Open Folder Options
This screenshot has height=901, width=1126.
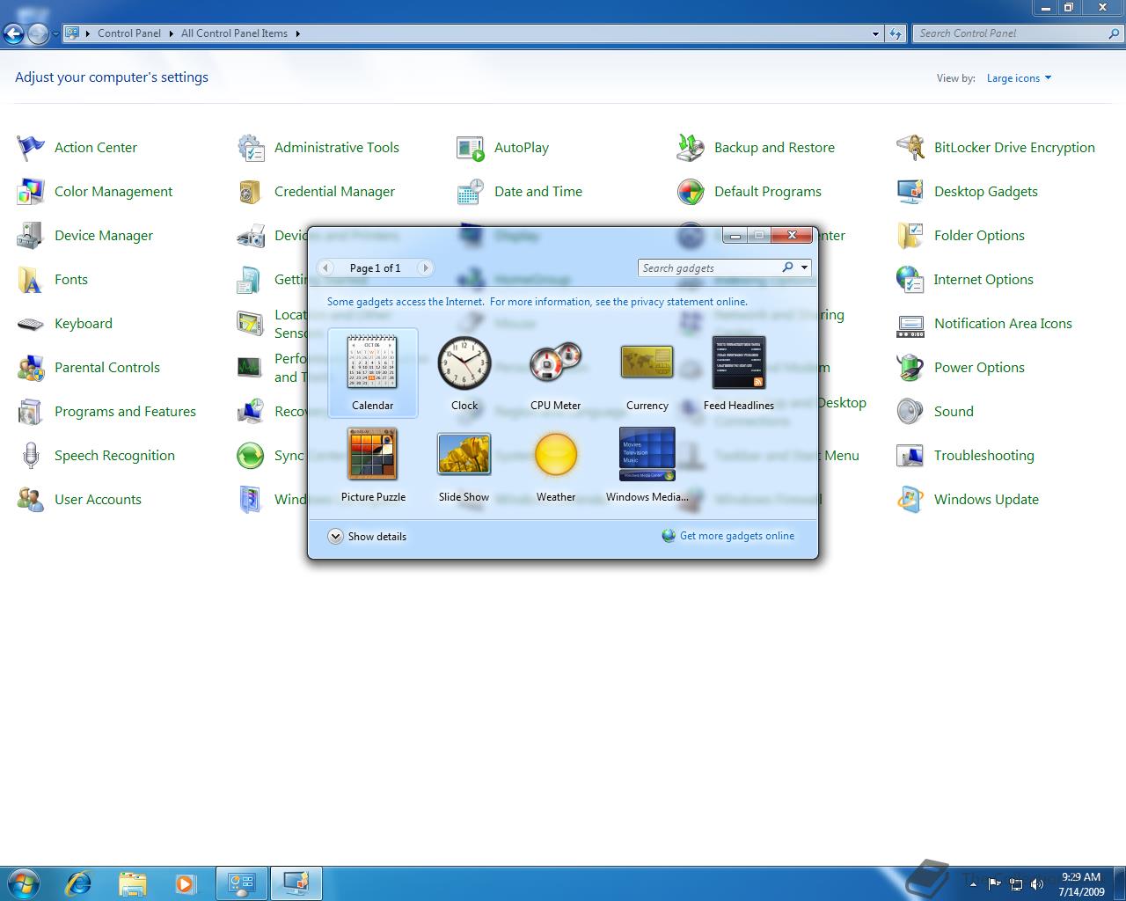(x=961, y=236)
